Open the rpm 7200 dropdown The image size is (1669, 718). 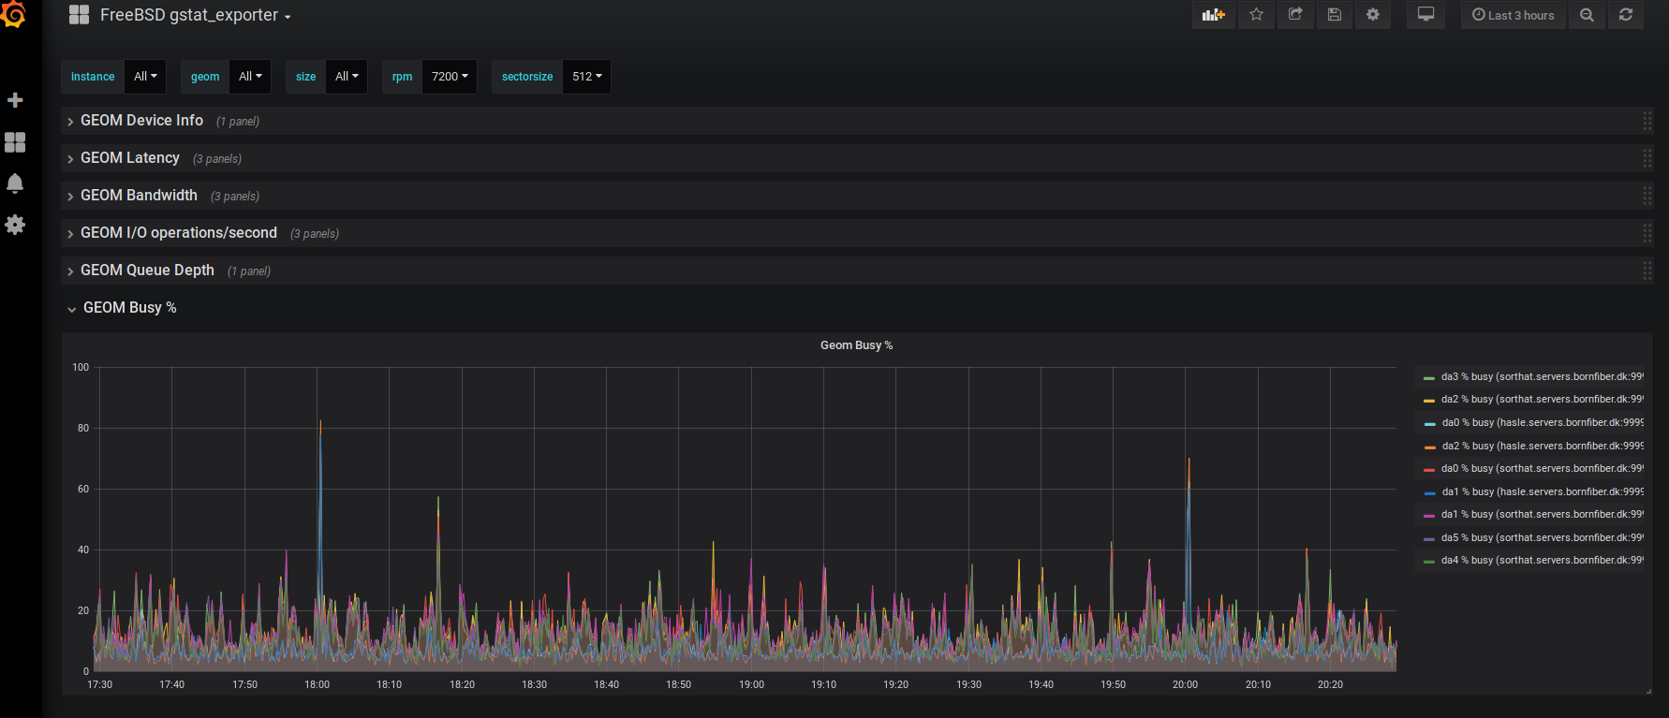tap(450, 77)
